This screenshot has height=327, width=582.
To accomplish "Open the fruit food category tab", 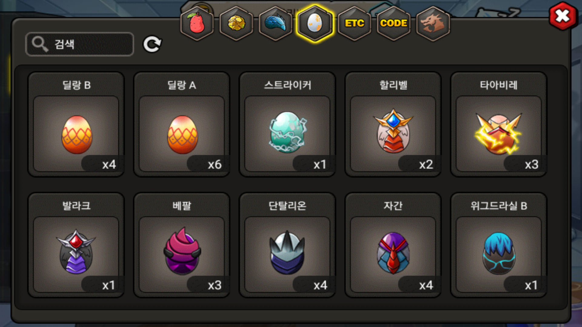I will (197, 23).
